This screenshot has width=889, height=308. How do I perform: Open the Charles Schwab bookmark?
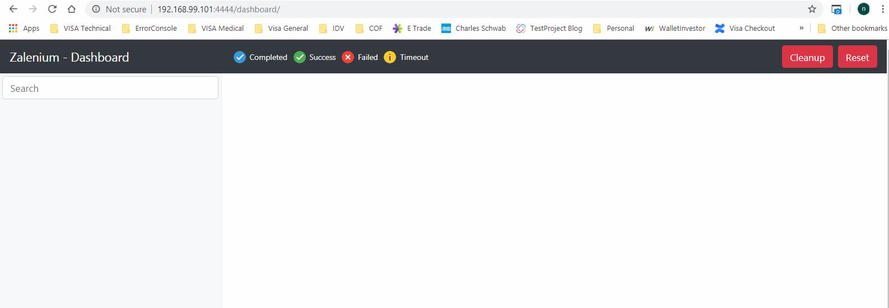(x=473, y=28)
